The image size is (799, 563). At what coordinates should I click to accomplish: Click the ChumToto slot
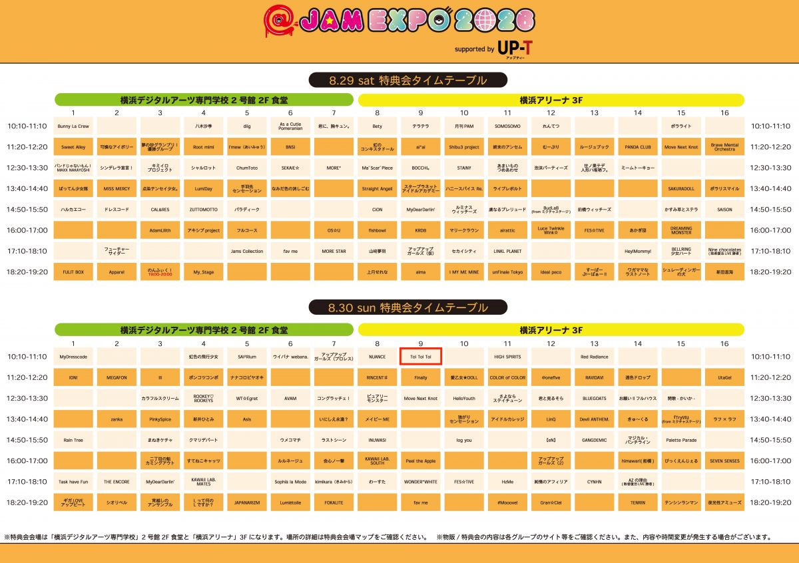coord(247,168)
